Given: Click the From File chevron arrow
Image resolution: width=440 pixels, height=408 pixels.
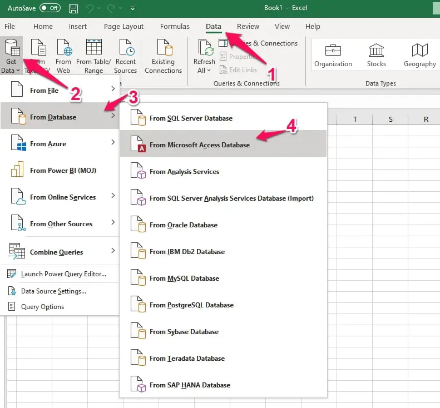Looking at the screenshot, I should point(113,89).
